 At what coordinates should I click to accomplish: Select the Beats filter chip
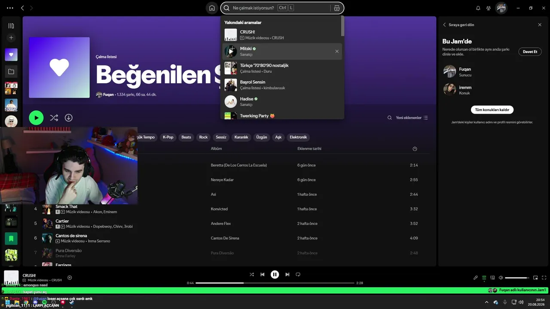186,137
